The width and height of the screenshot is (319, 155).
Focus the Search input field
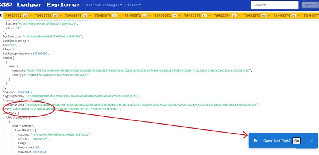tap(275, 5)
